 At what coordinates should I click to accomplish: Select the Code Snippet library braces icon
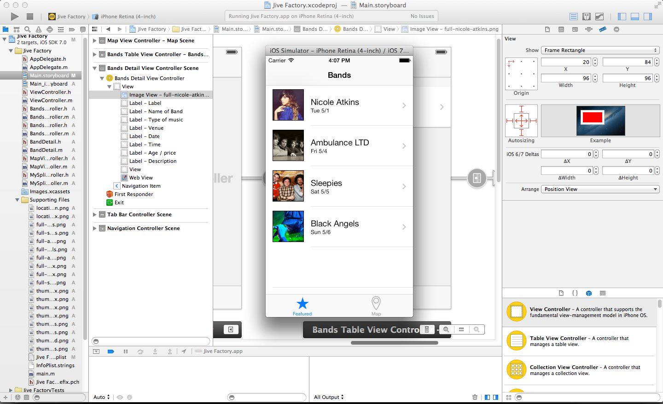pos(575,293)
